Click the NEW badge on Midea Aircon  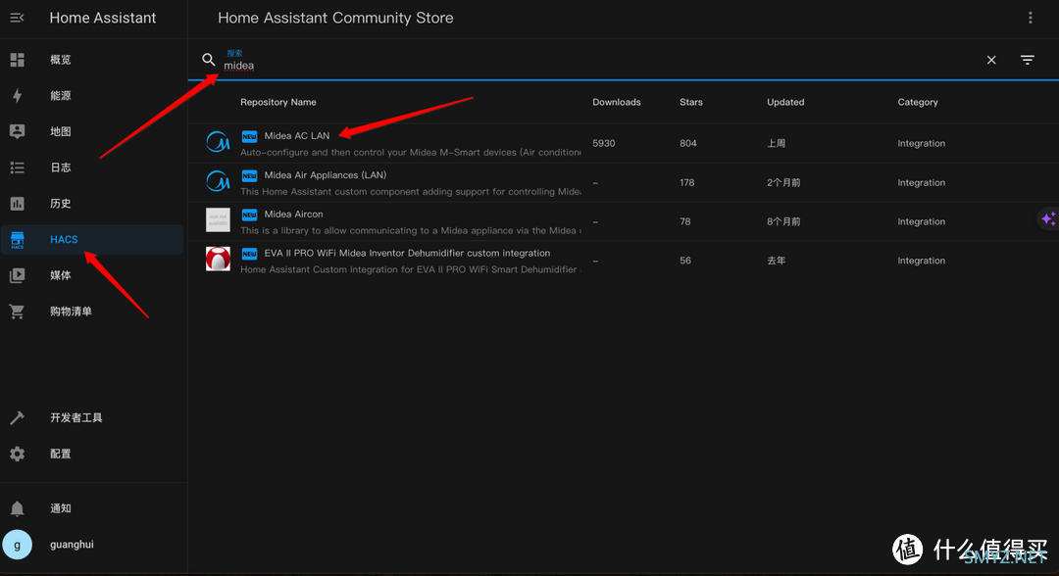(249, 215)
